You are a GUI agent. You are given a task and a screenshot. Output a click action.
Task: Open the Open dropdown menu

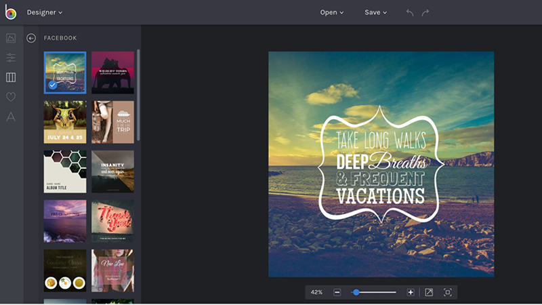[331, 12]
